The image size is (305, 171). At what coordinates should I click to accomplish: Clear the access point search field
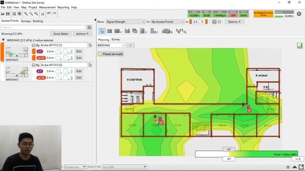[89, 28]
